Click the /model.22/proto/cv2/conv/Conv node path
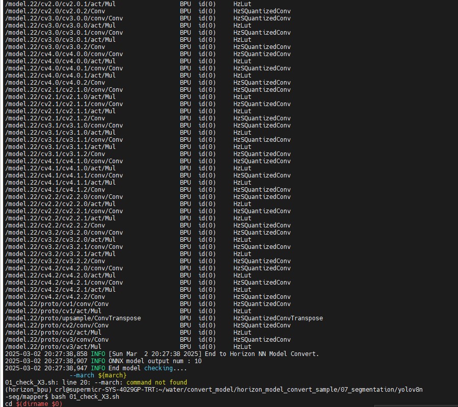 57,325
